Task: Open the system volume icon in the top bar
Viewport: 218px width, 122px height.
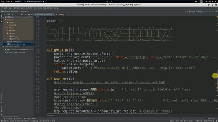Action: (x=210, y=1)
